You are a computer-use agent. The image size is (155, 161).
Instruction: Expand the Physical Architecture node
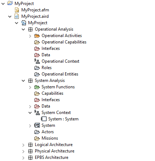point(23,151)
